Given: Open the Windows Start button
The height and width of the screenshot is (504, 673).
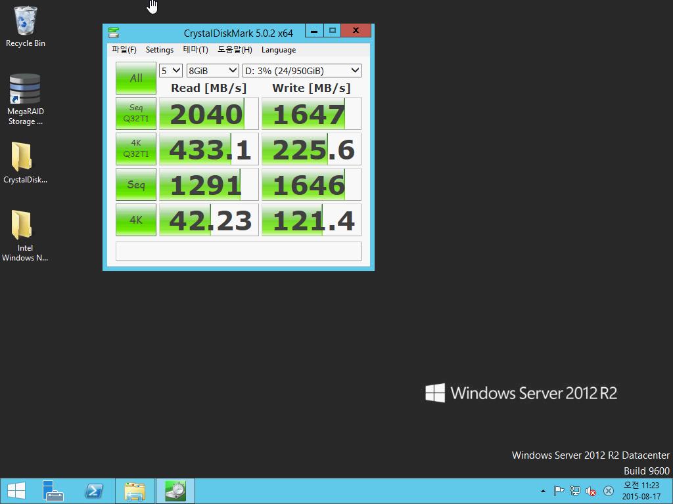Looking at the screenshot, I should pyautogui.click(x=16, y=491).
